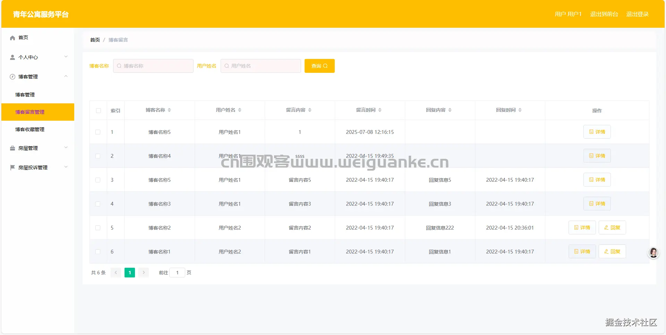This screenshot has width=666, height=335.
Task: Open 详情 for row 4 博客名称3
Action: coord(597,204)
